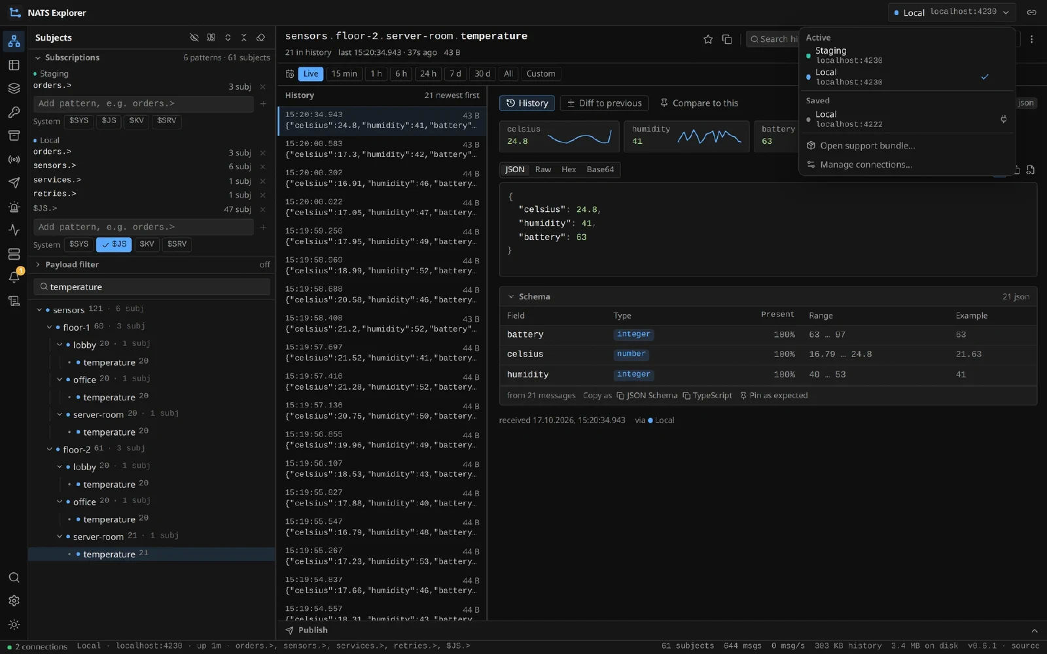Image resolution: width=1047 pixels, height=654 pixels.
Task: Open the Subjects tree view in sidebar
Action: pyautogui.click(x=14, y=41)
